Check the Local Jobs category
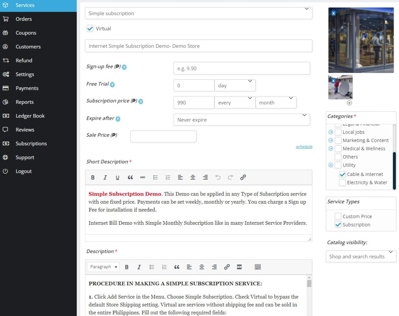The image size is (399, 316). coord(338,132)
